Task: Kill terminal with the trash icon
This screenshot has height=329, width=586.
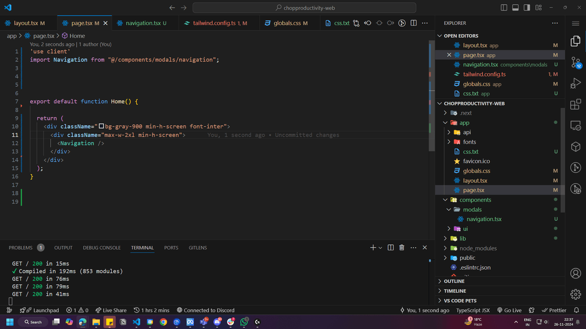Action: pyautogui.click(x=402, y=248)
